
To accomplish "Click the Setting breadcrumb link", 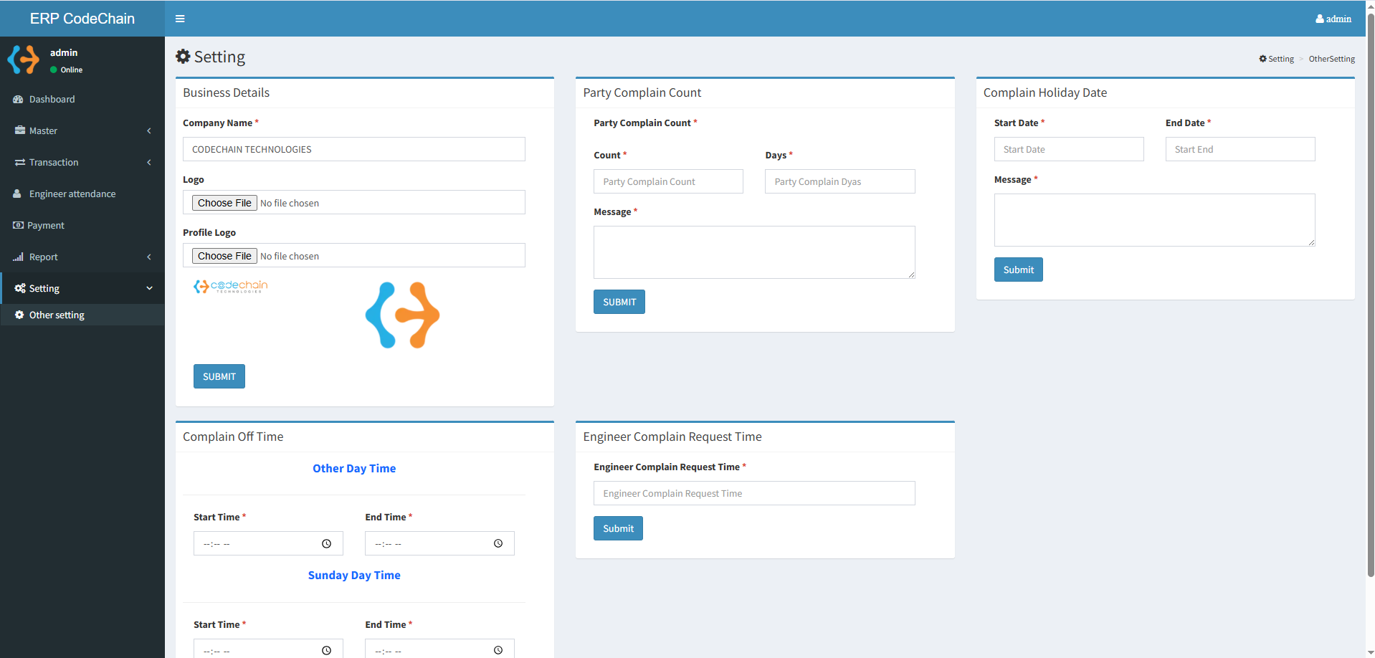I will click(x=1280, y=59).
